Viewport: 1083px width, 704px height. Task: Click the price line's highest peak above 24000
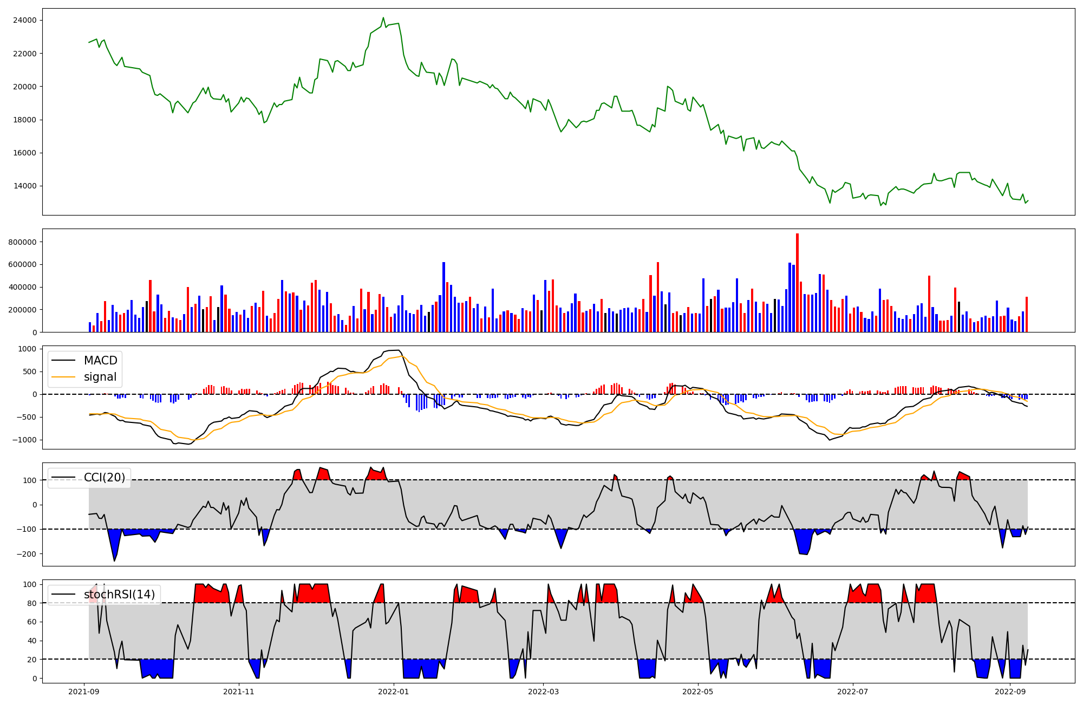(383, 18)
